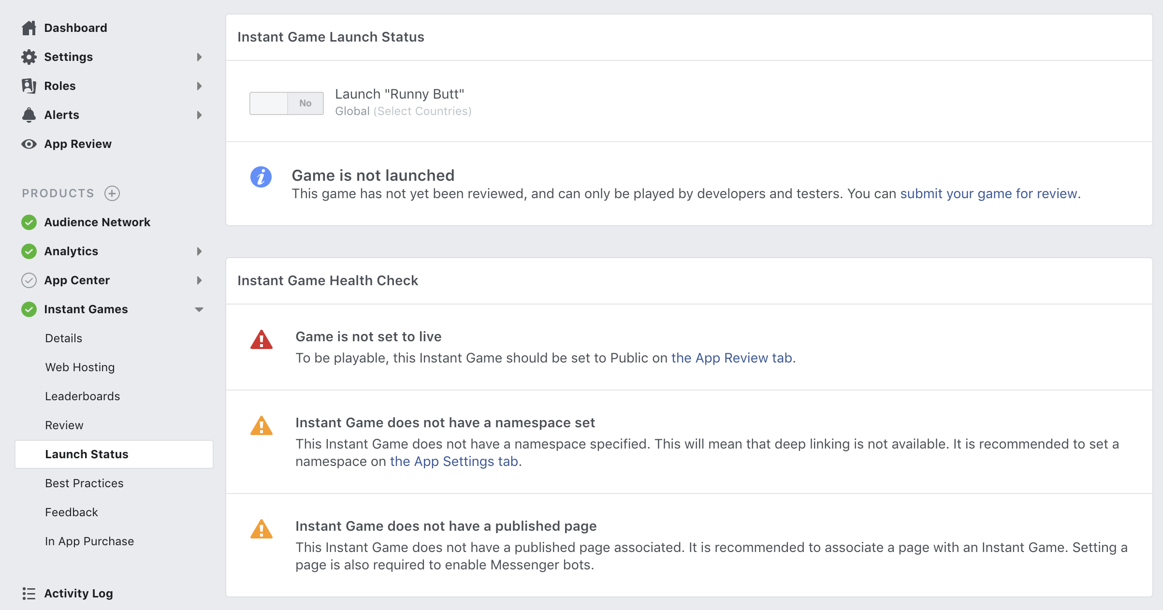Open the Activity Log
Screen dimensions: 1163x610
79,594
